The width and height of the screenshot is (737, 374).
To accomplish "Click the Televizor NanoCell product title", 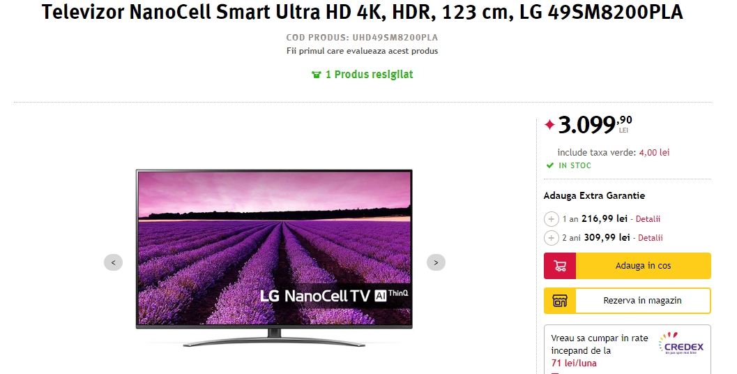I will (363, 13).
